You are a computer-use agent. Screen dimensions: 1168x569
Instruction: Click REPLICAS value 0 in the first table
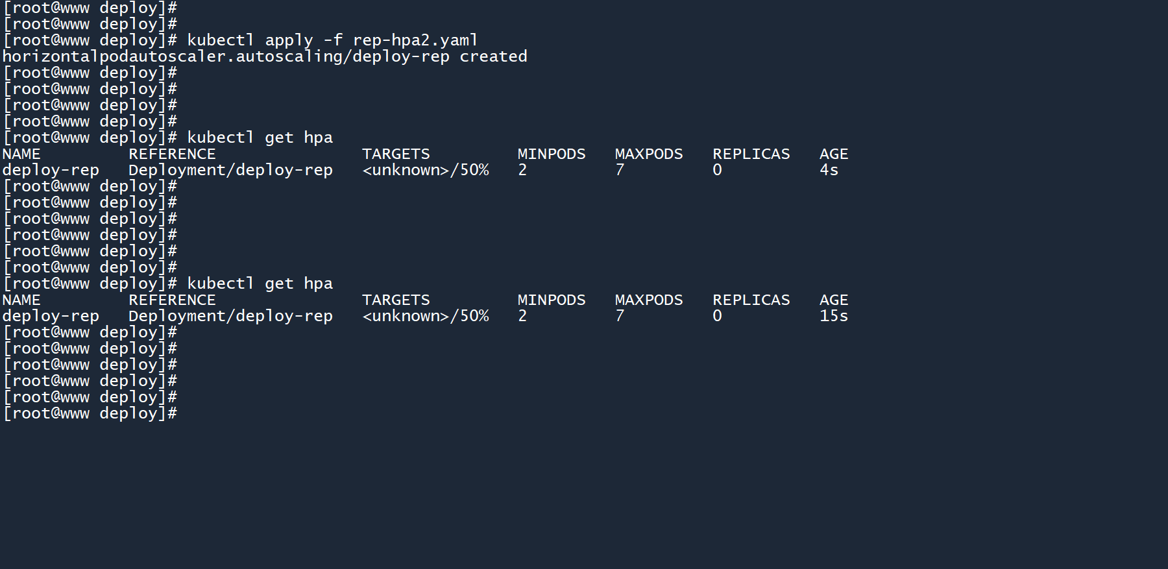pyautogui.click(x=717, y=170)
